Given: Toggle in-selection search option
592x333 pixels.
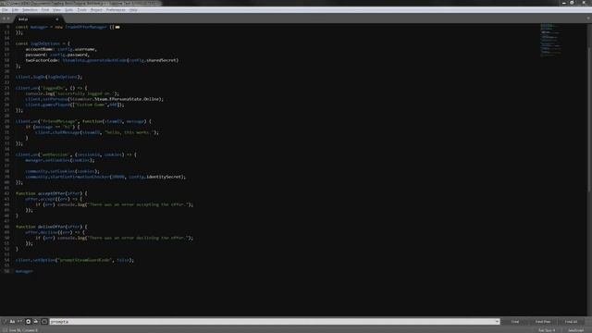Looking at the screenshot, I should (x=36, y=322).
